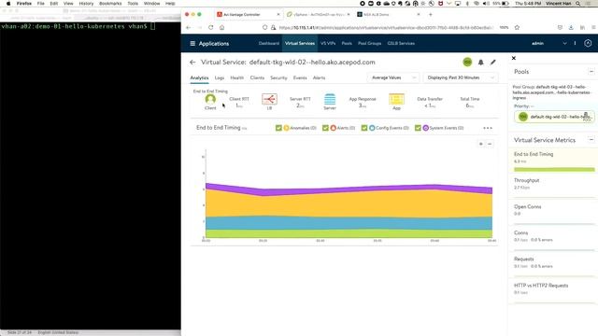Viewport: 598px width, 336px height.
Task: Toggle the Alerts overlay checkbox
Action: 325,128
